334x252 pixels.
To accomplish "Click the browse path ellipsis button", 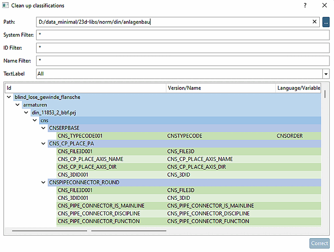I will [326, 22].
